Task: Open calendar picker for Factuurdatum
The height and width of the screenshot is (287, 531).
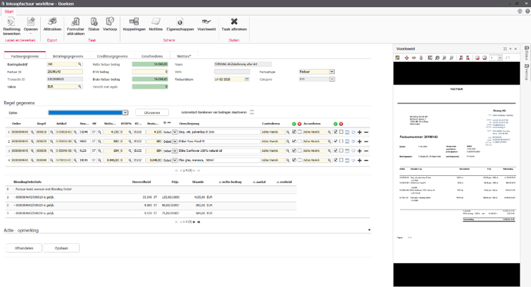Action: point(247,79)
